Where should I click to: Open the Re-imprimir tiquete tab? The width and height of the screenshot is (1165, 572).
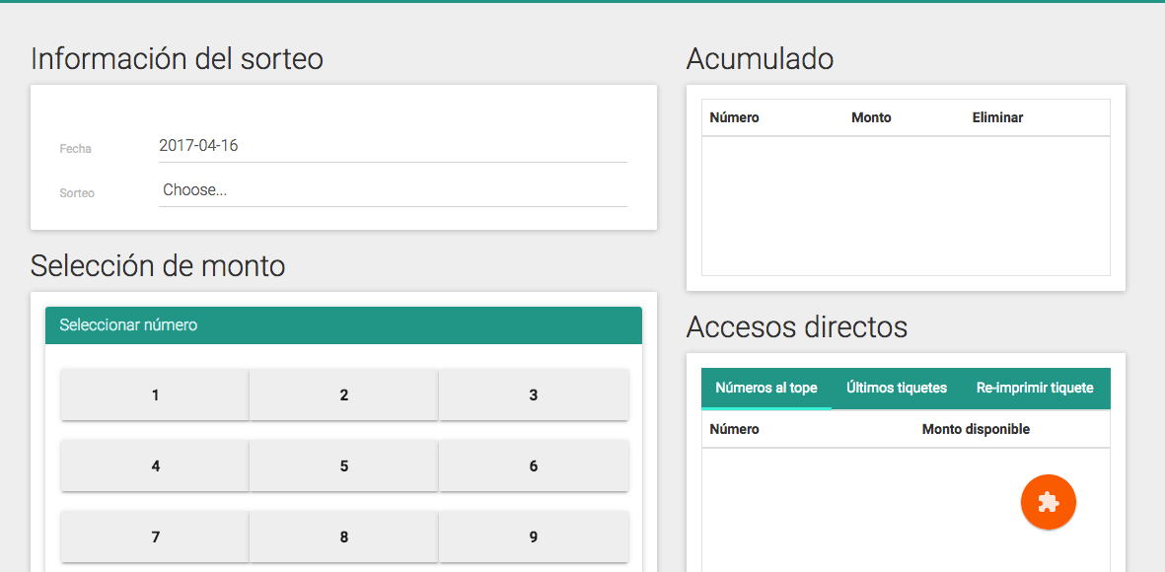click(1035, 389)
